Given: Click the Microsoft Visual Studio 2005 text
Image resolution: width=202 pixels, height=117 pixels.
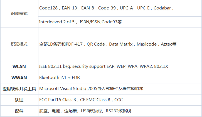Looking at the screenshot, I should (x=68, y=89).
